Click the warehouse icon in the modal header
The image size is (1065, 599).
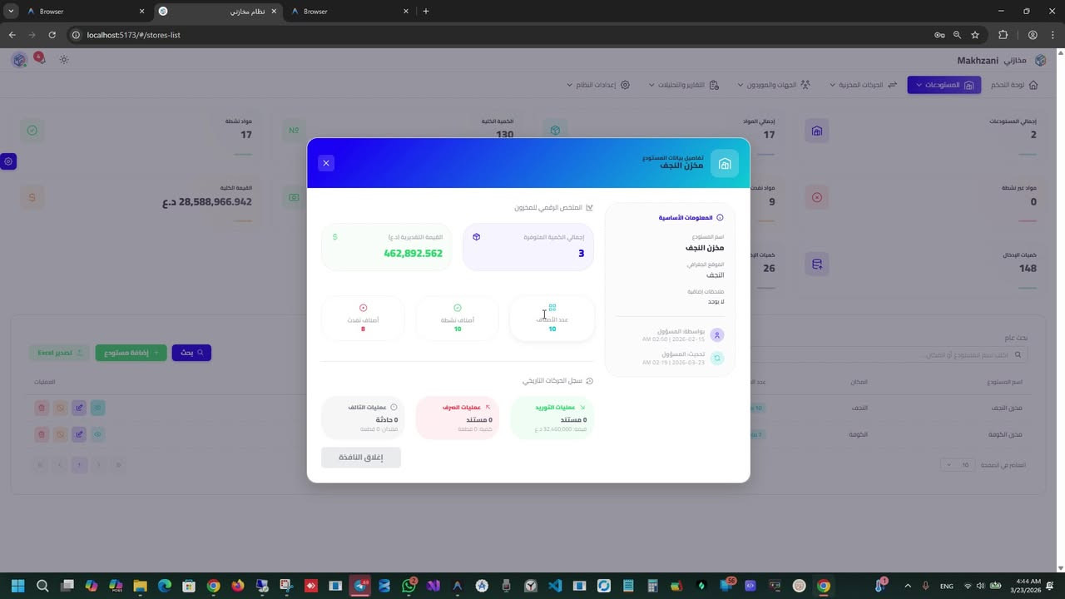(724, 163)
